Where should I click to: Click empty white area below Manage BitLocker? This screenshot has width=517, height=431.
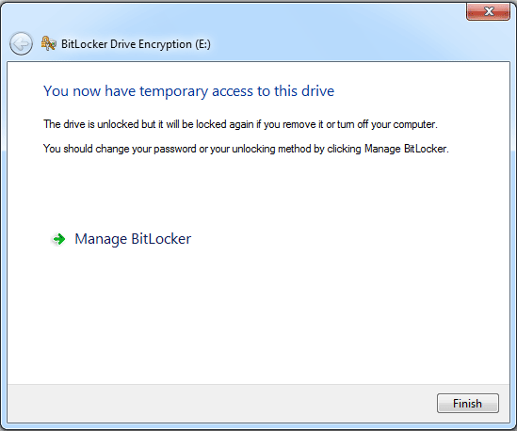[257, 313]
